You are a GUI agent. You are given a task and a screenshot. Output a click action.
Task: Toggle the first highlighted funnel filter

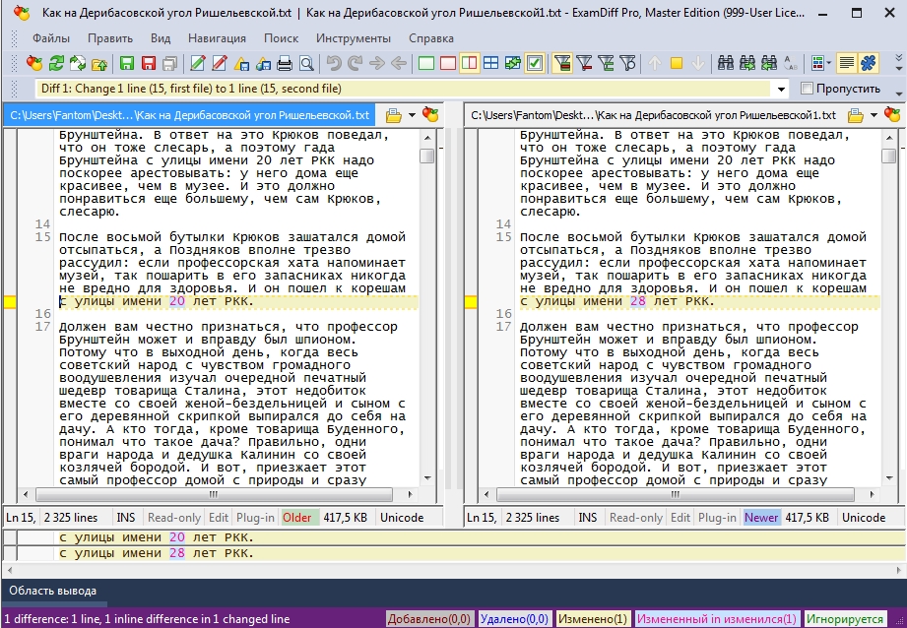tap(562, 63)
